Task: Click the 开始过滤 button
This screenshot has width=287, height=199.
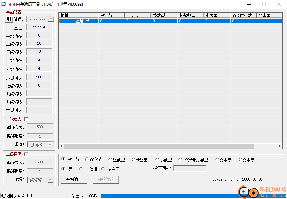Action: pos(106,180)
